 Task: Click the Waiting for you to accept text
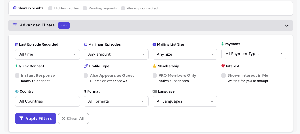pyautogui.click(x=248, y=81)
